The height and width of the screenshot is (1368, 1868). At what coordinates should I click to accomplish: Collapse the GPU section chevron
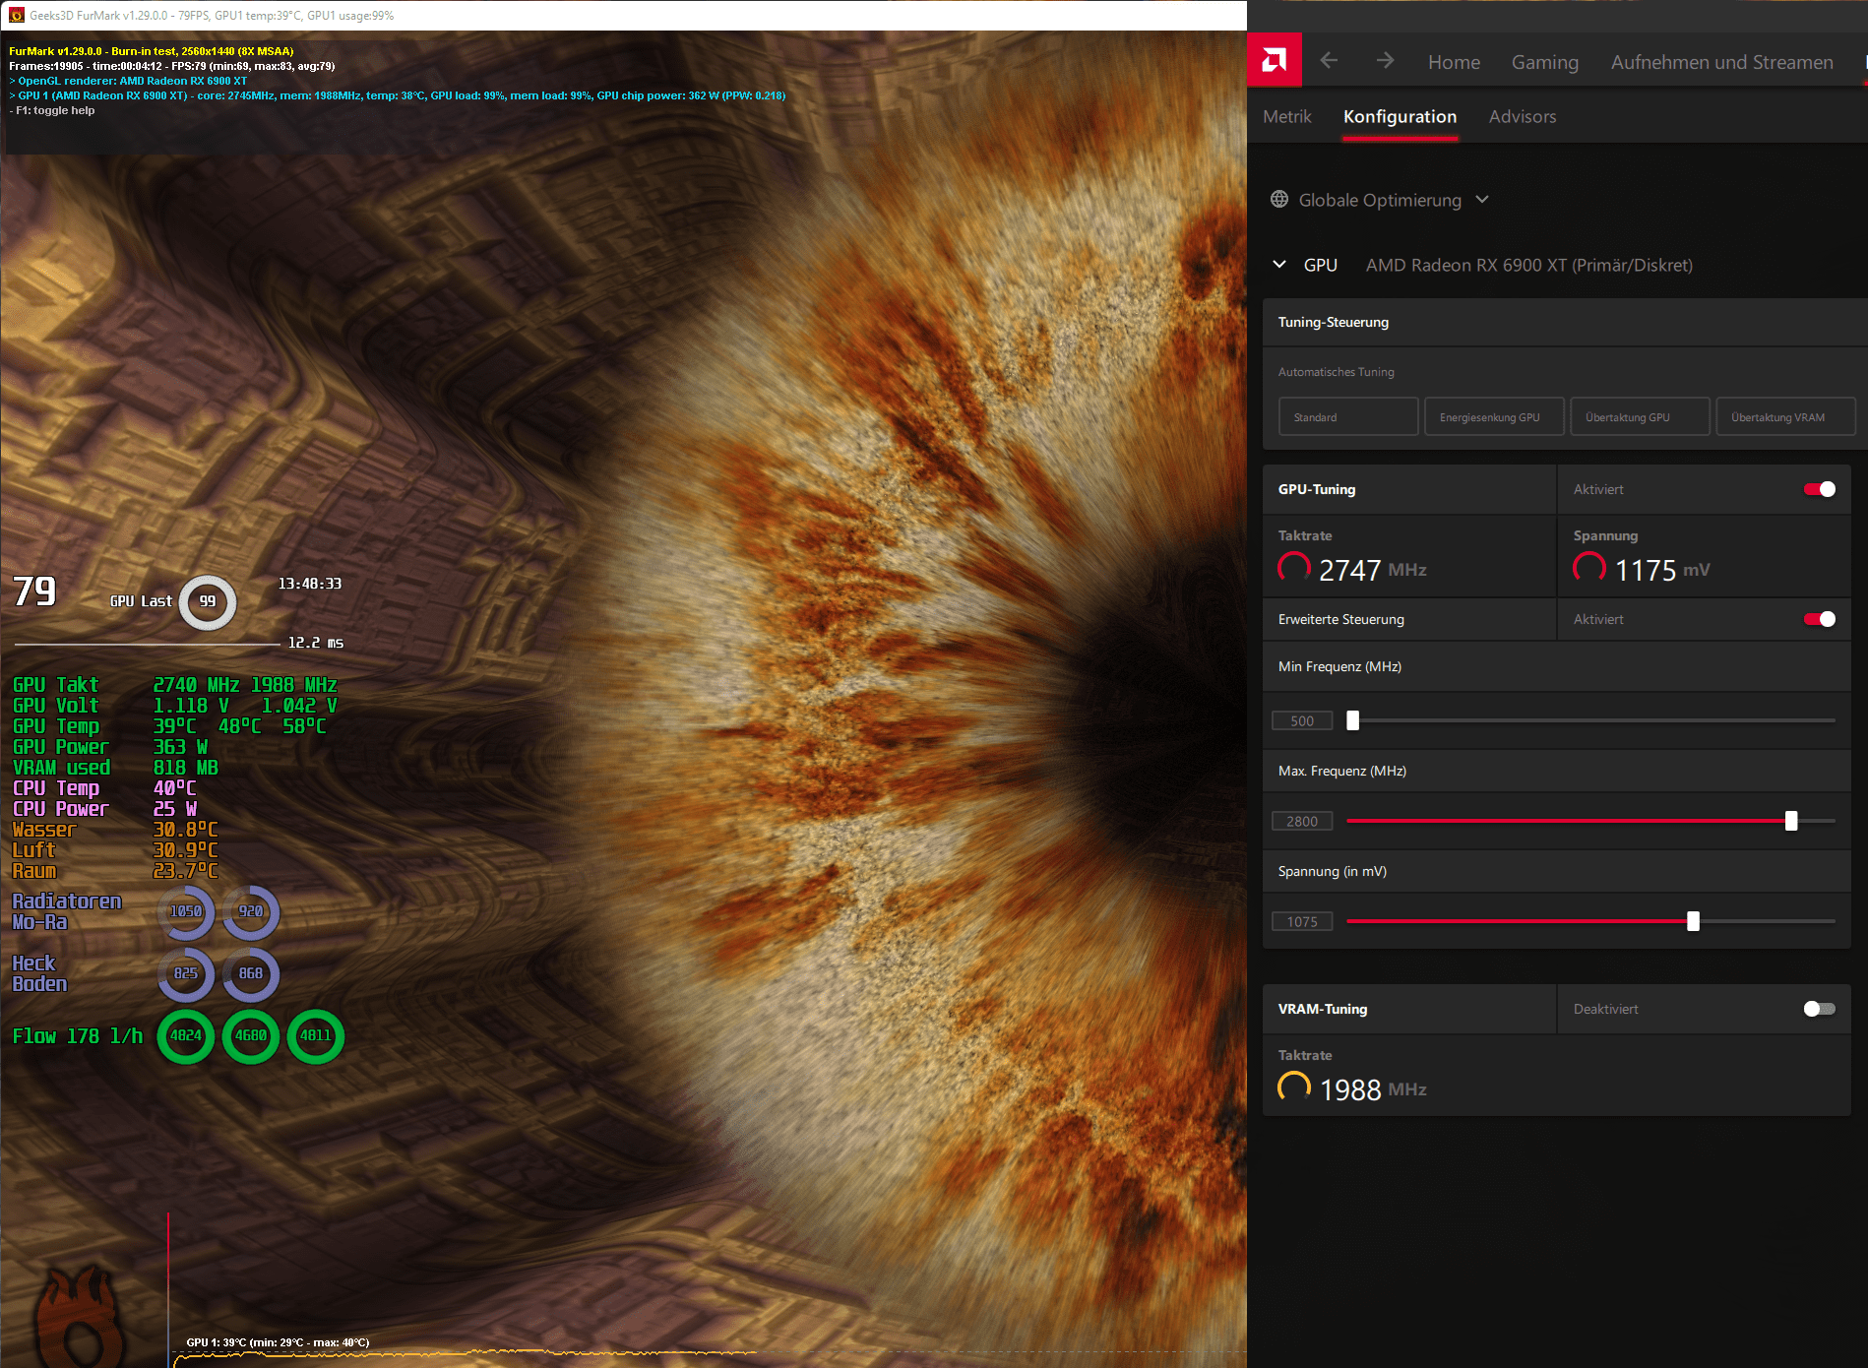pyautogui.click(x=1279, y=264)
